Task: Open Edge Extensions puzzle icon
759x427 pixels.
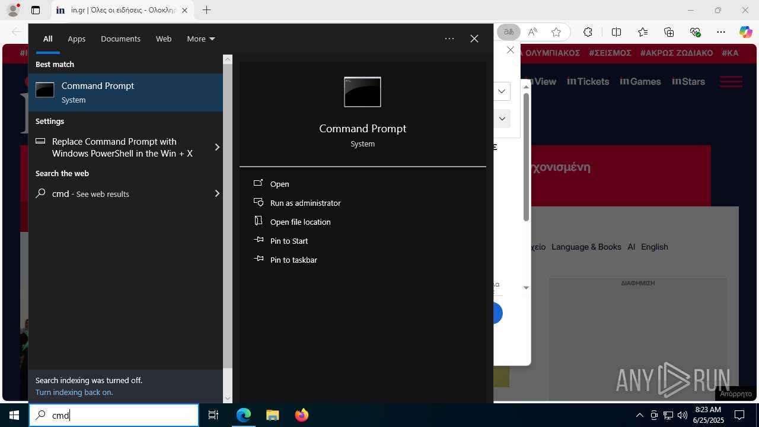Action: click(x=588, y=32)
